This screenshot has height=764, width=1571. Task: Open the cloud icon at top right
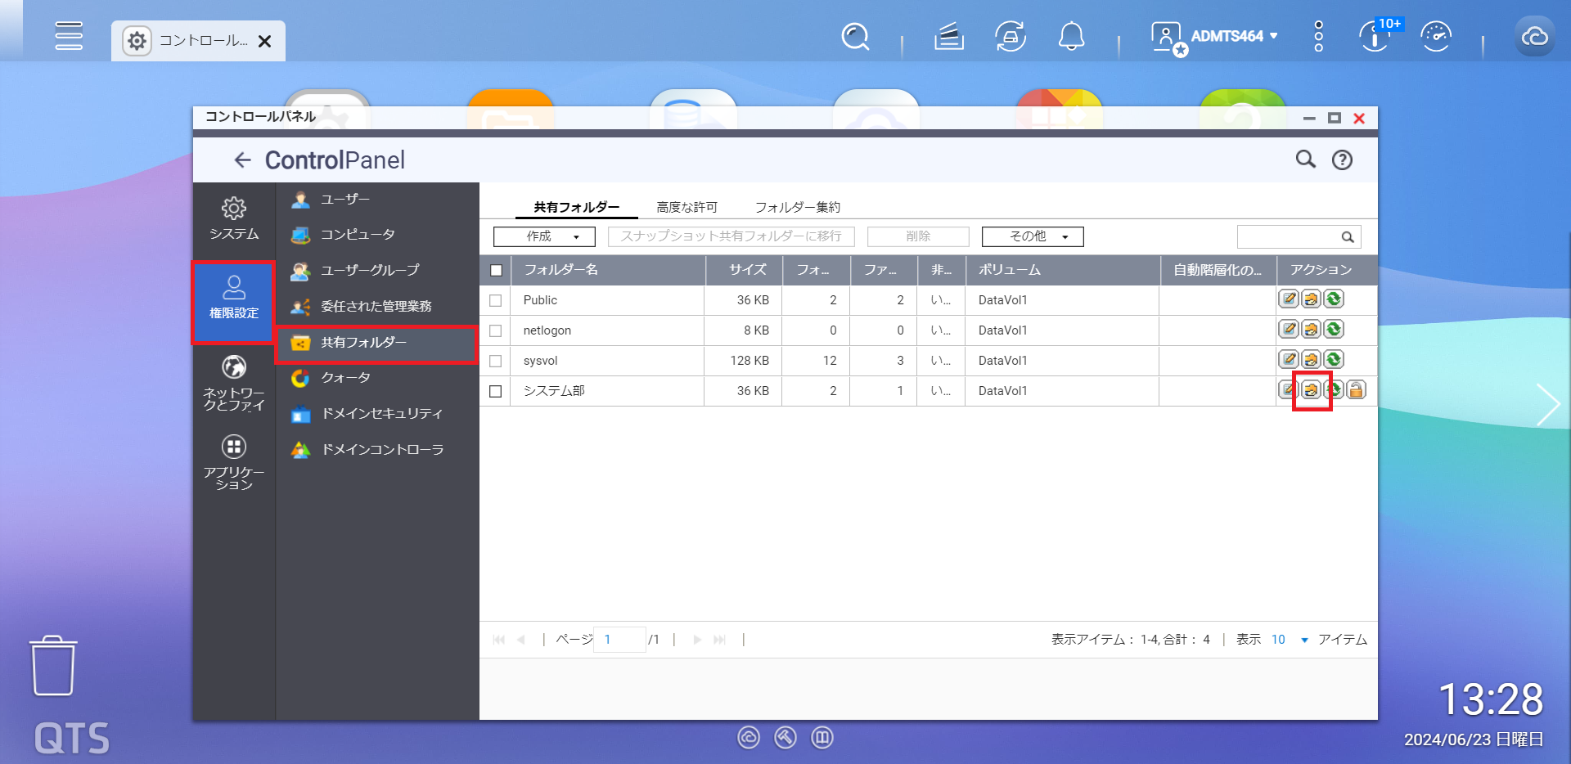click(x=1534, y=36)
